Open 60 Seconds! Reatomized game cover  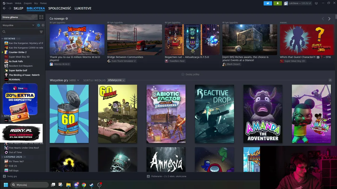click(118, 114)
